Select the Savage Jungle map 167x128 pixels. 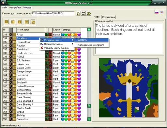point(42,71)
